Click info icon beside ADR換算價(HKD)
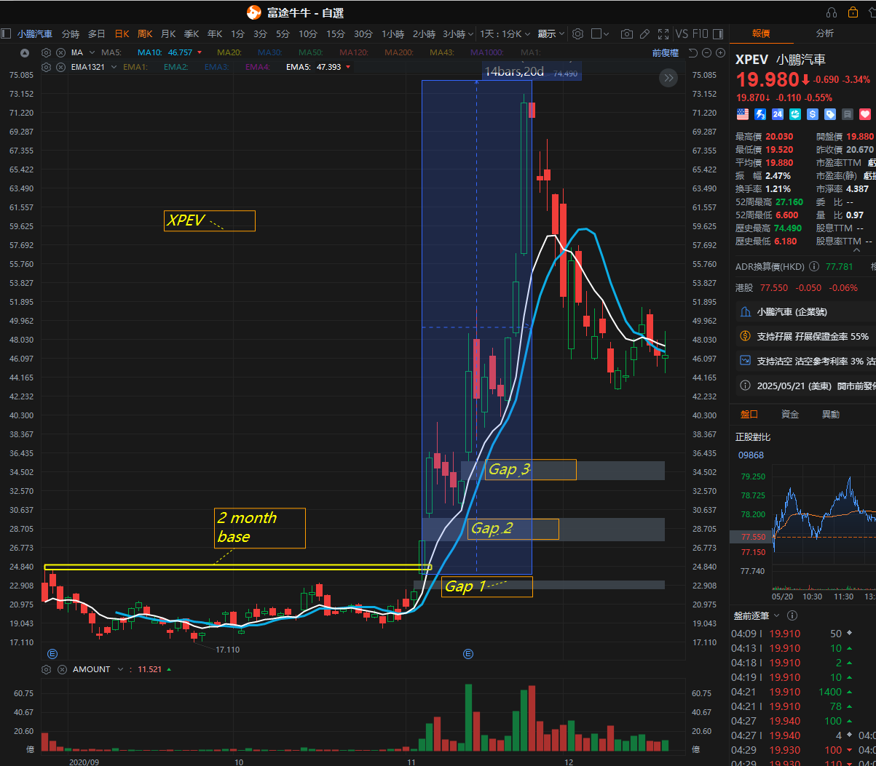This screenshot has height=766, width=876. coord(813,266)
